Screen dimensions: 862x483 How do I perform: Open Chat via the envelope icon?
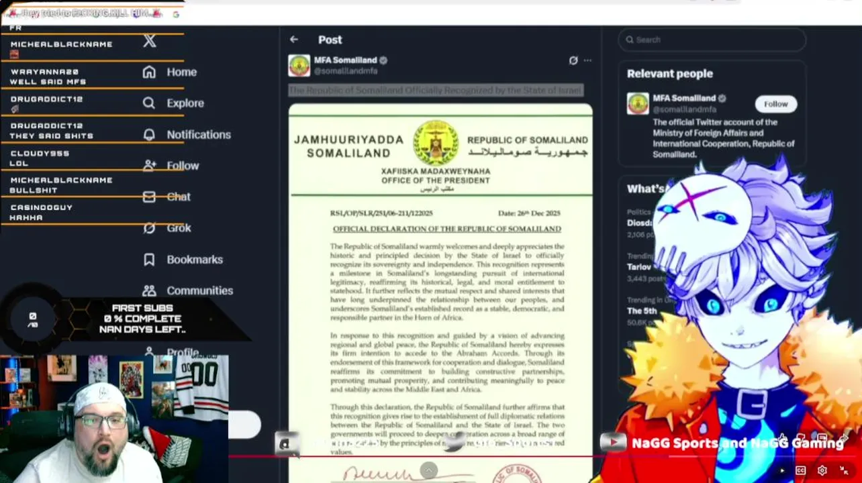tap(149, 197)
